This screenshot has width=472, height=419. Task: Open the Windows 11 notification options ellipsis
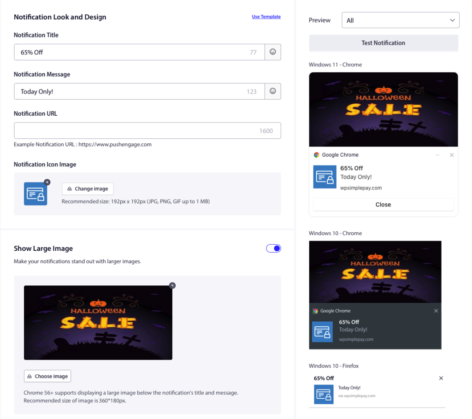(x=437, y=155)
